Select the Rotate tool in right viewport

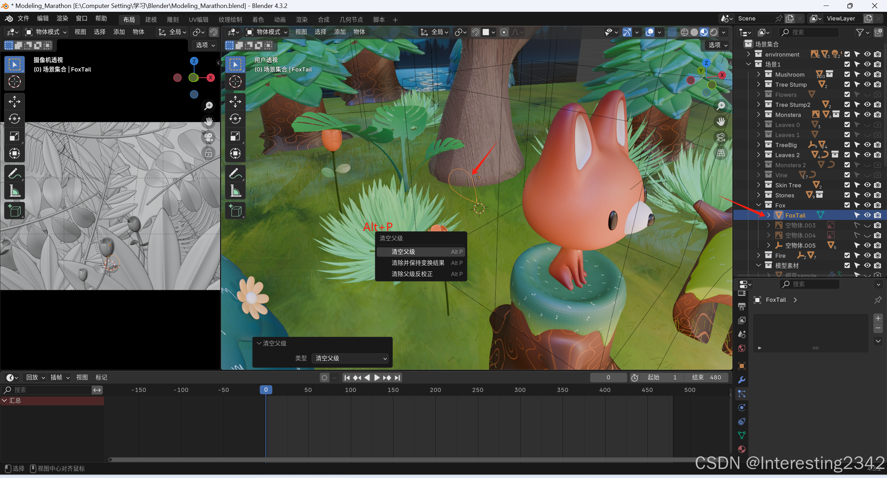pyautogui.click(x=235, y=119)
